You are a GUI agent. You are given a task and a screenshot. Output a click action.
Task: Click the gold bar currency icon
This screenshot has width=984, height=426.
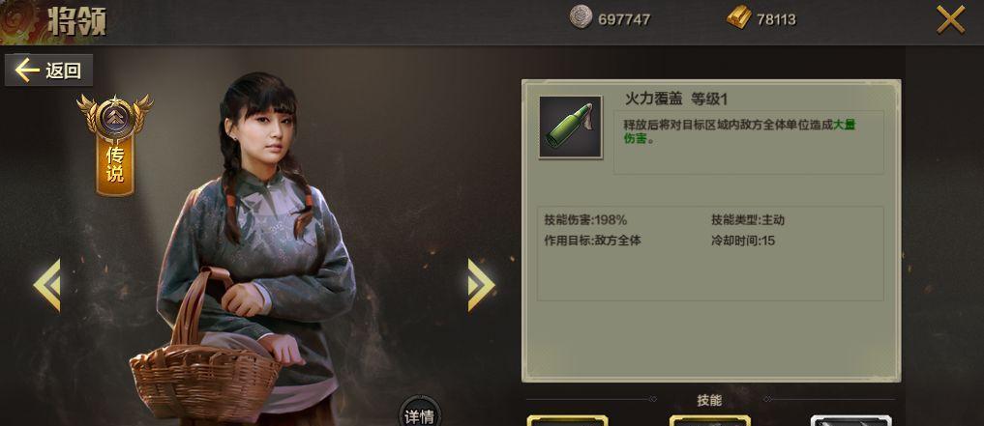[739, 17]
